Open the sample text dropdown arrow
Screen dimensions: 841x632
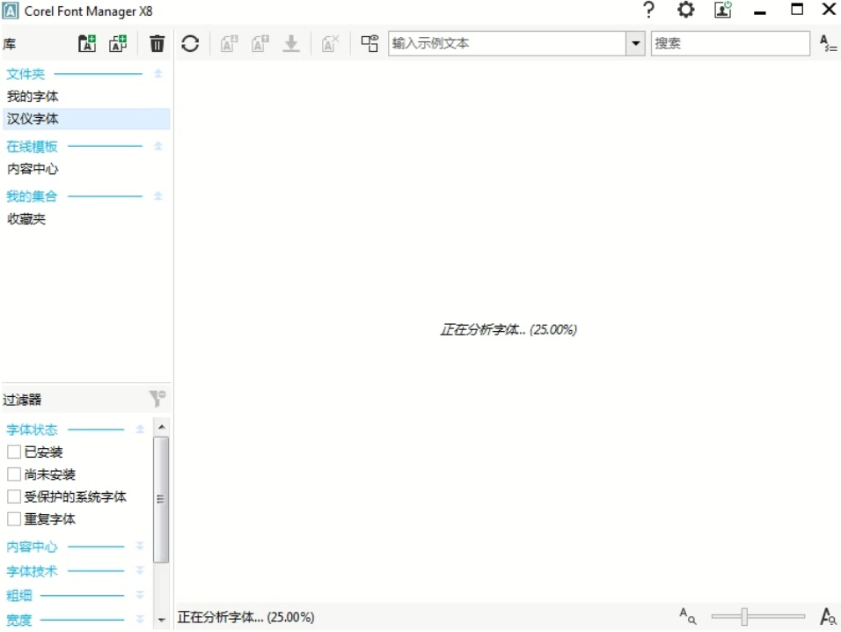click(x=636, y=43)
